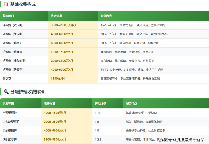209x144 pixels.
Task: Click the 搜狐号@搜狐焦点阜新站 watermark
Action: click(x=182, y=140)
